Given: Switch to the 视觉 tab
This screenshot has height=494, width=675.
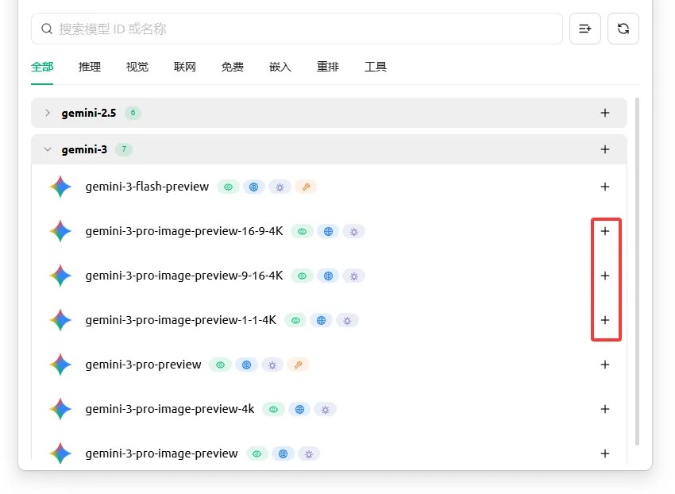Looking at the screenshot, I should (137, 67).
